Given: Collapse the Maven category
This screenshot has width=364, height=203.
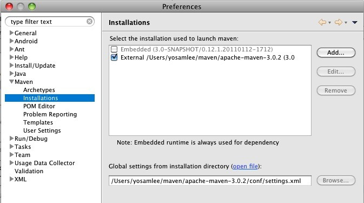Looking at the screenshot, I should [x=11, y=82].
